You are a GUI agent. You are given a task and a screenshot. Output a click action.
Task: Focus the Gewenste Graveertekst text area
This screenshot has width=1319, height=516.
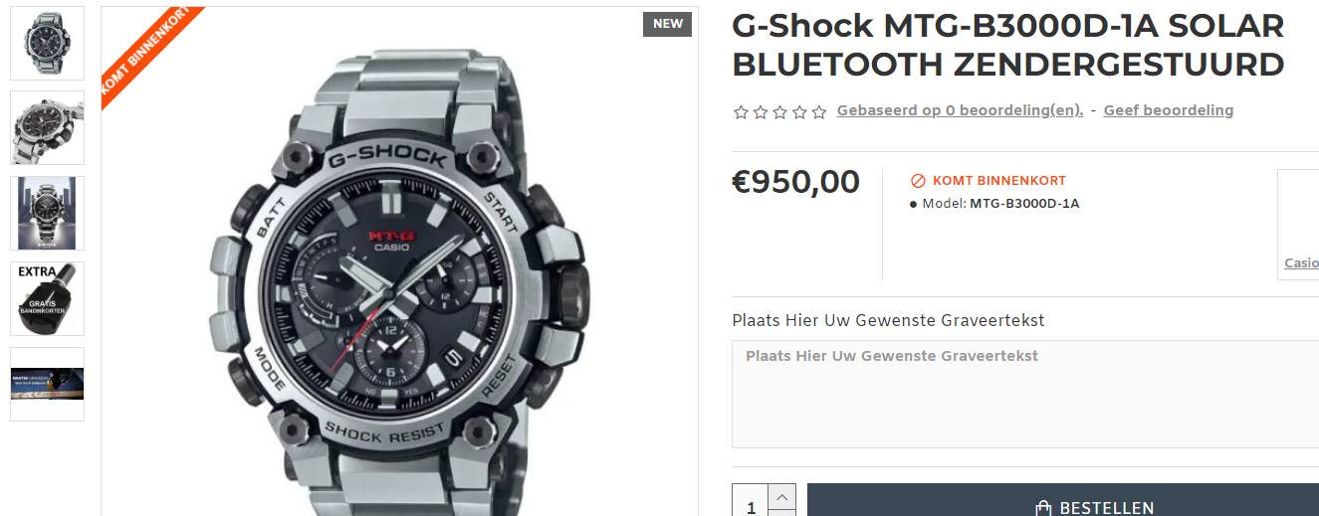tap(1025, 394)
